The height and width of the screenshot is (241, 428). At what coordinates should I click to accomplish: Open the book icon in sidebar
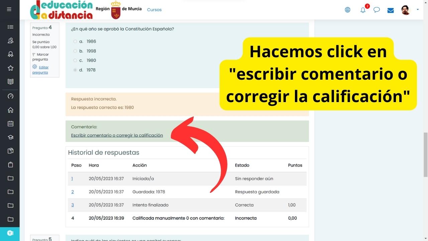[10, 82]
